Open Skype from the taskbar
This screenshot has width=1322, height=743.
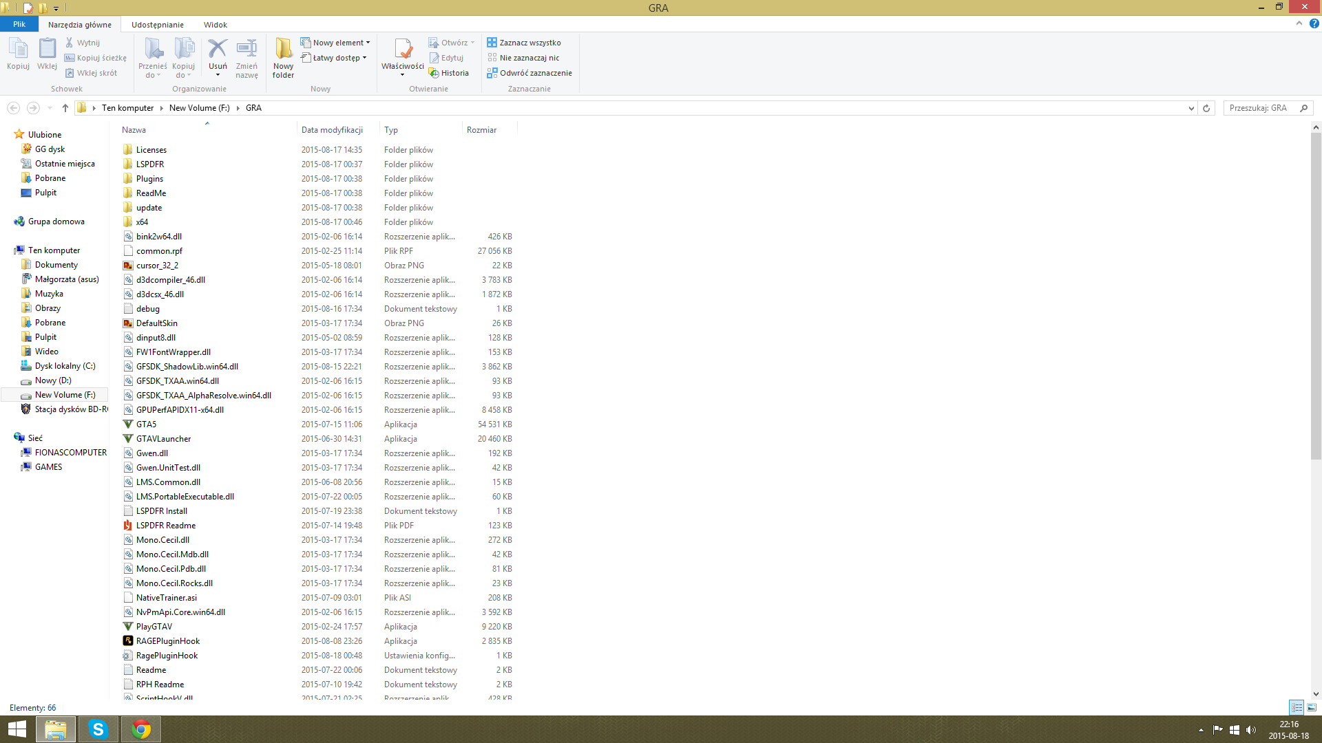click(x=98, y=729)
